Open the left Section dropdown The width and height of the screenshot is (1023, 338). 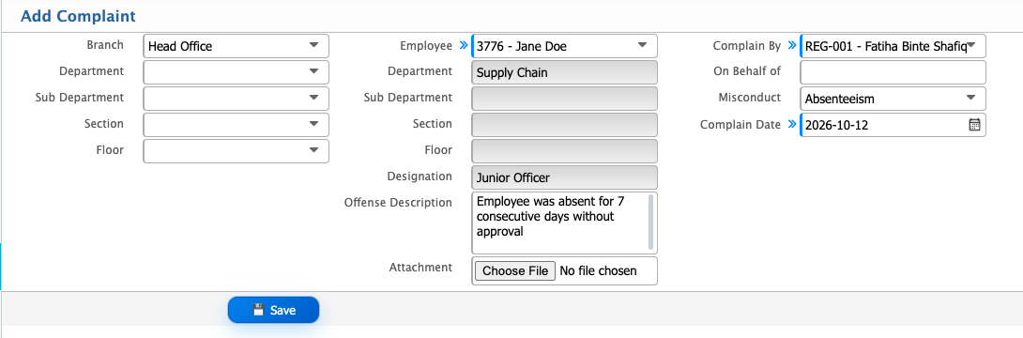coord(237,124)
